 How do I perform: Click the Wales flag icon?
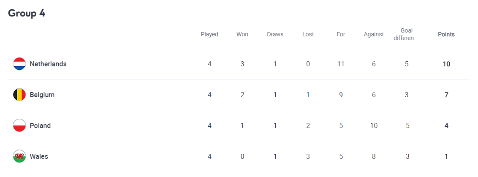tap(19, 157)
